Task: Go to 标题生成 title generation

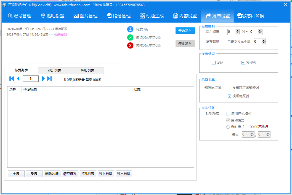Action: [x=152, y=16]
